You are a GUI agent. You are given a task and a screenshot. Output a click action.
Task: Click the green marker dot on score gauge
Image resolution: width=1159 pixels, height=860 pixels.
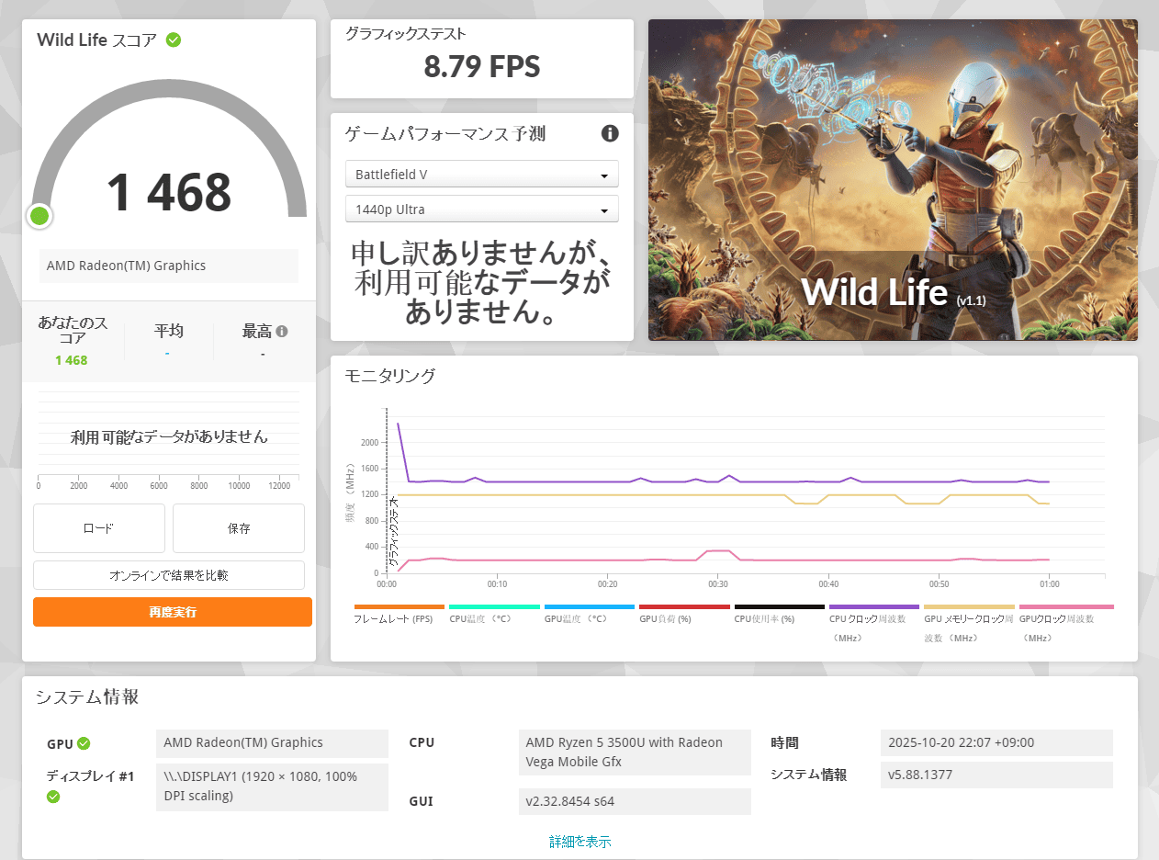[39, 217]
